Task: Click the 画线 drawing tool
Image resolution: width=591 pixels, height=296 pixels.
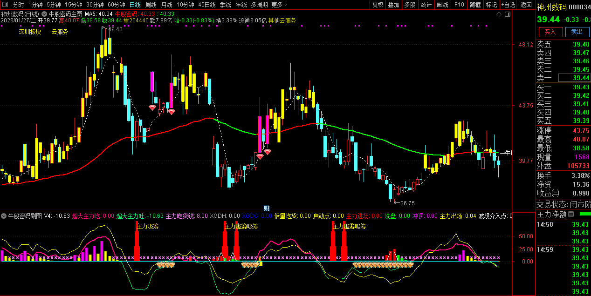Action: (442, 5)
